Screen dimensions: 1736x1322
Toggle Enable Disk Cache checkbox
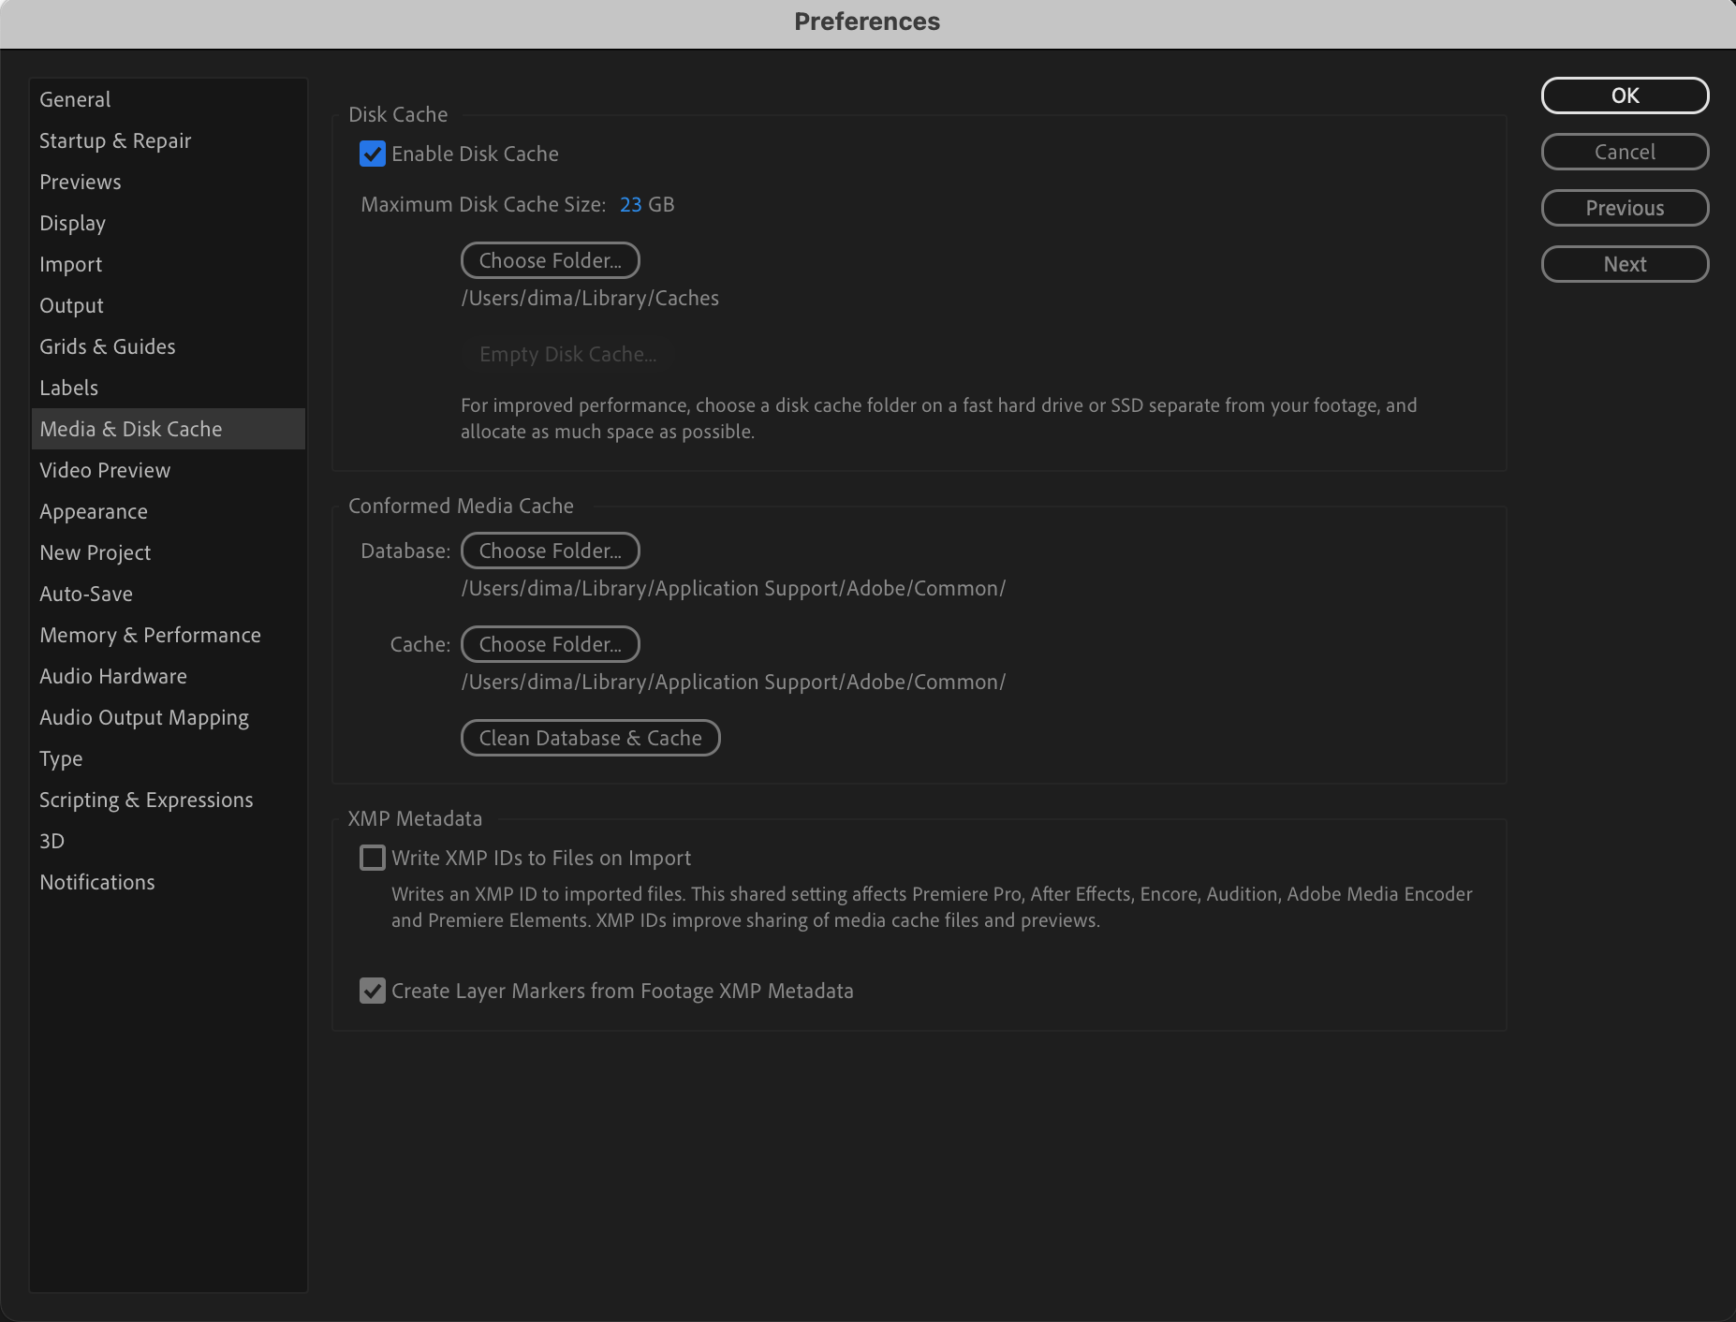(373, 154)
